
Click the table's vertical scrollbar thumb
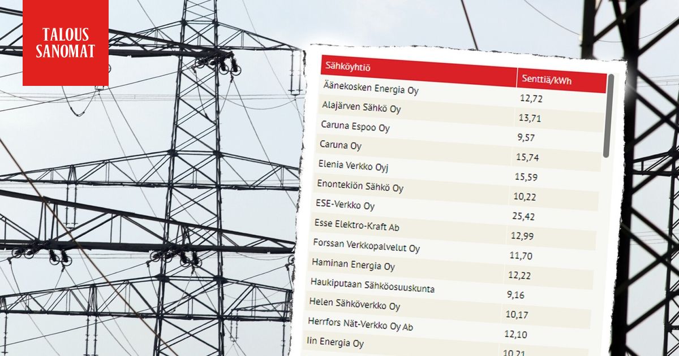(x=608, y=116)
